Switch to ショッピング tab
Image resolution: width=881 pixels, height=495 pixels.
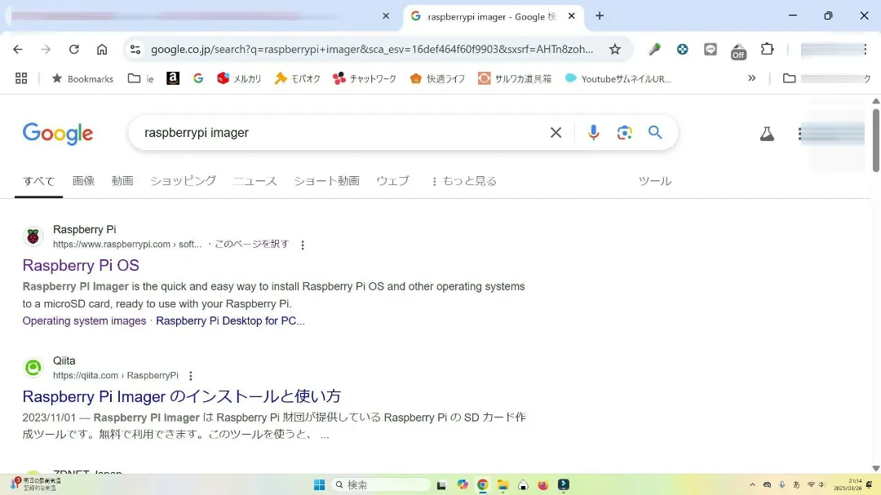tap(183, 181)
